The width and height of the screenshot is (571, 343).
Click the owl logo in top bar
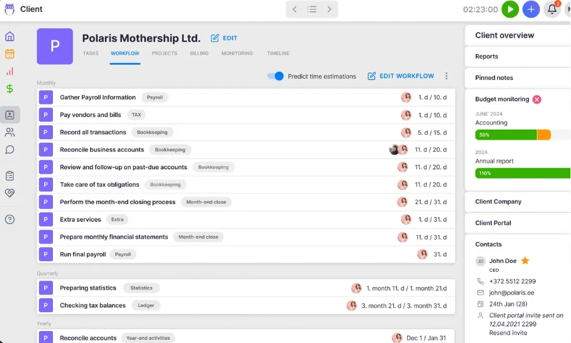(9, 9)
